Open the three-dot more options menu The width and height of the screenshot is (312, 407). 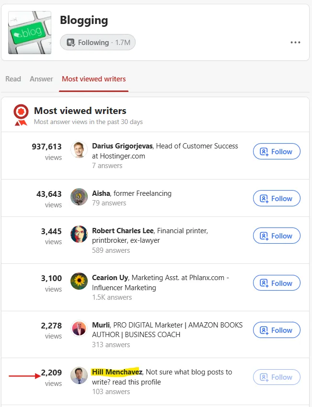(x=295, y=42)
